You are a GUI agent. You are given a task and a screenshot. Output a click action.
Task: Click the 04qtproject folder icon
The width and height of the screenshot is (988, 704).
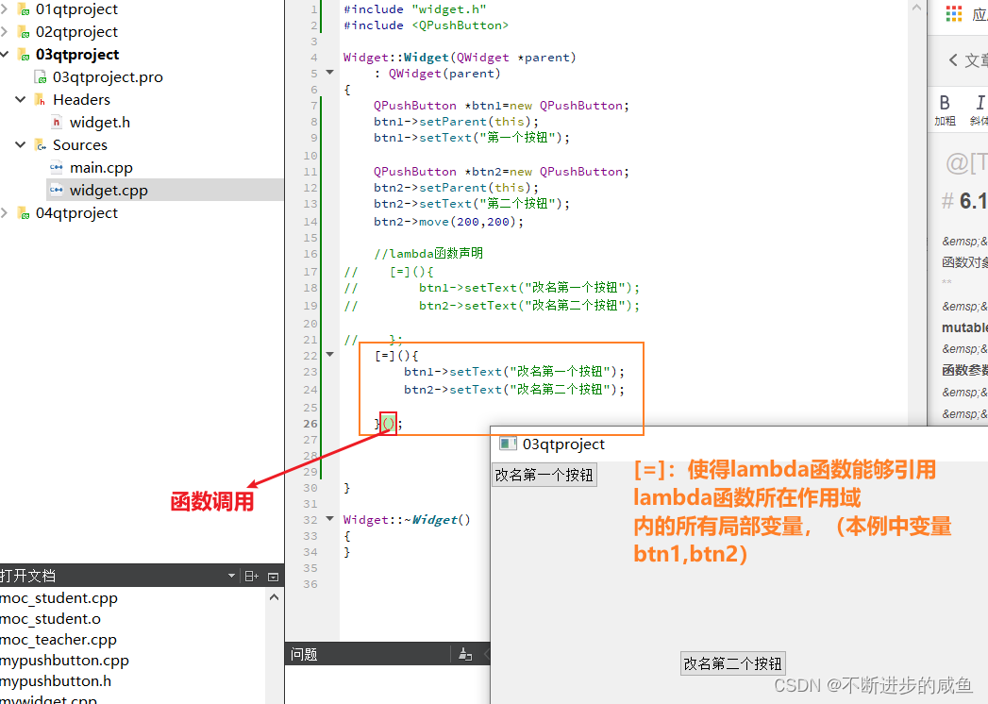click(x=24, y=213)
